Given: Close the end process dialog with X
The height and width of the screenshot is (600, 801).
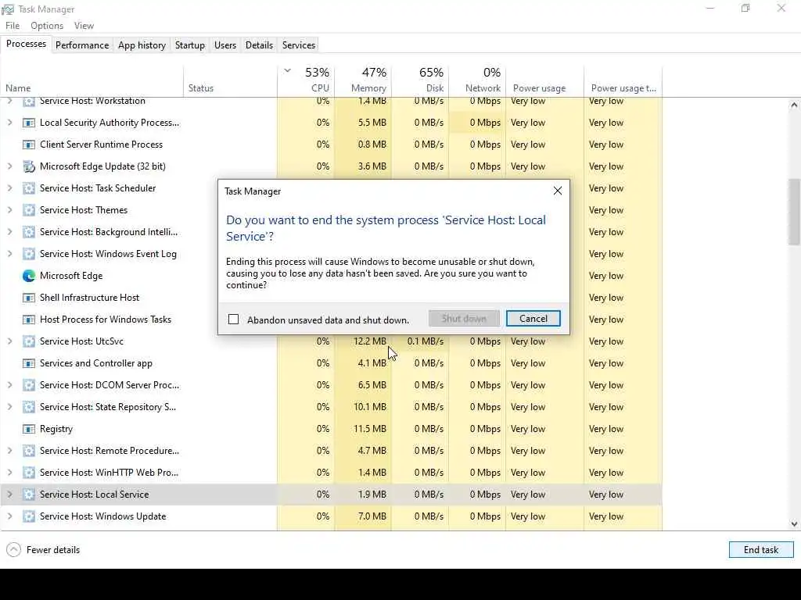Looking at the screenshot, I should point(557,191).
